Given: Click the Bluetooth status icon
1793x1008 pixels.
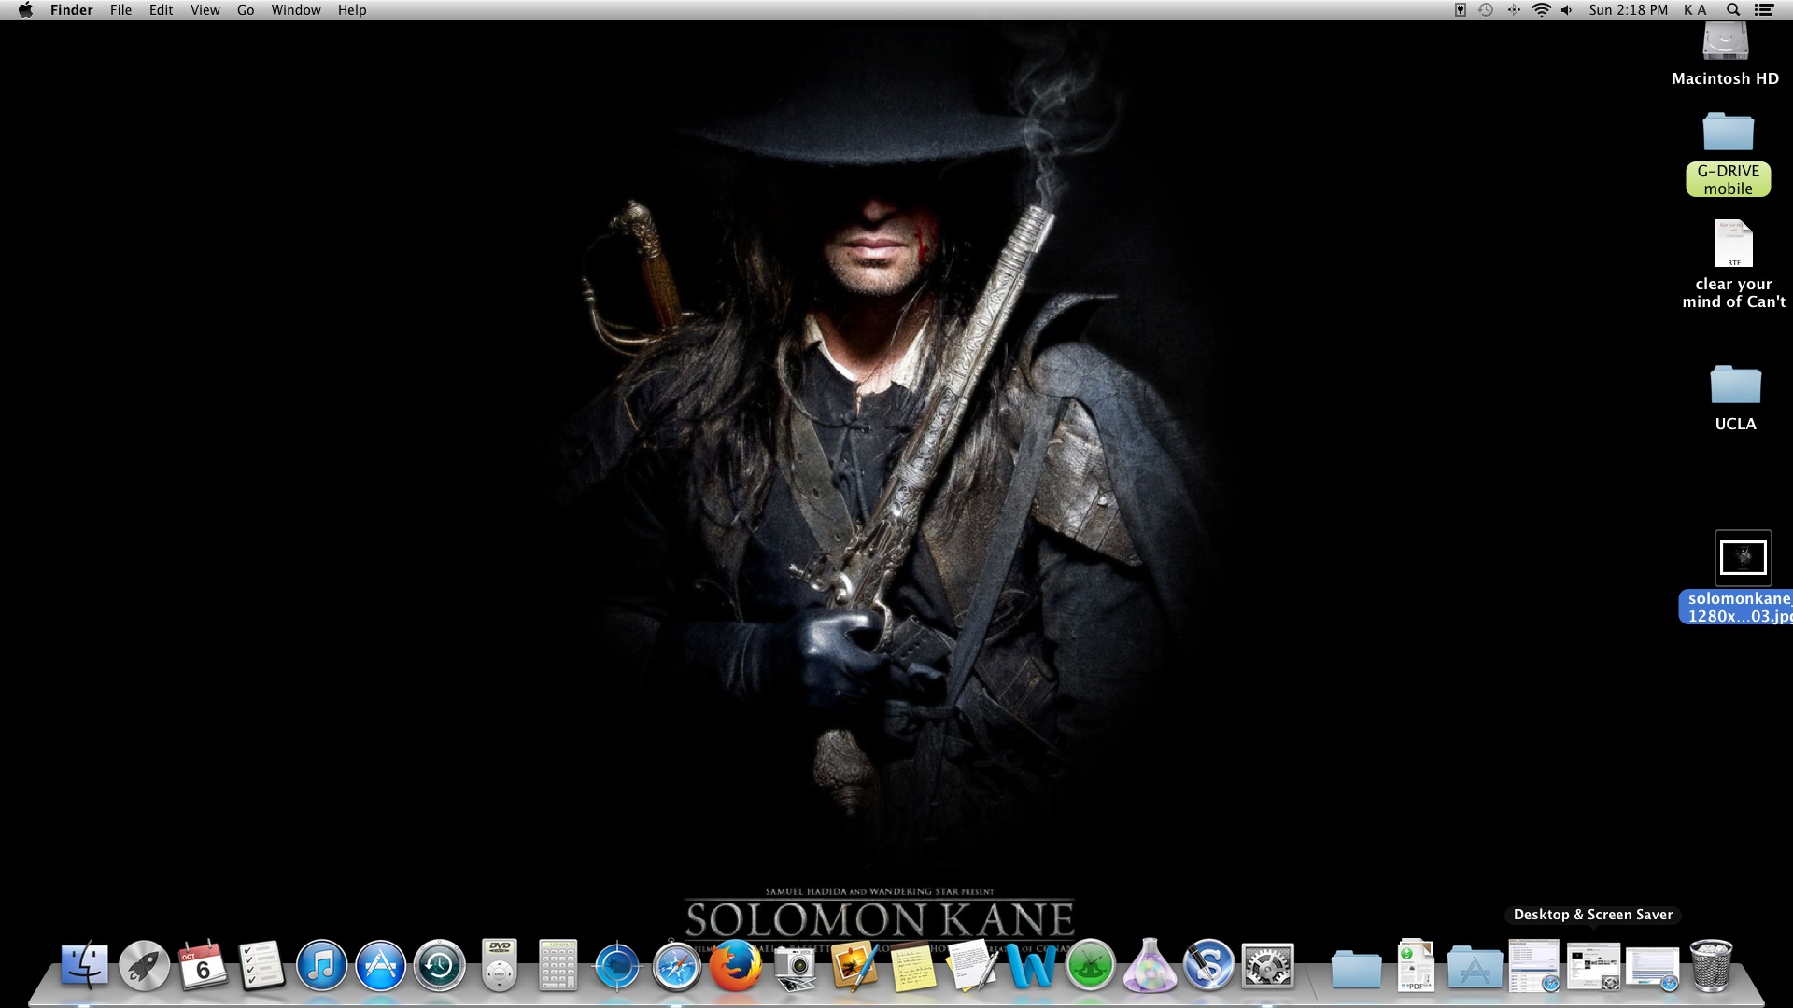Looking at the screenshot, I should click(x=1514, y=10).
